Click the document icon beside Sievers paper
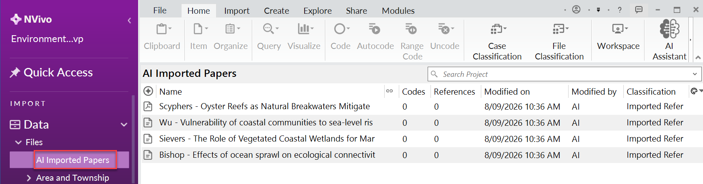Image resolution: width=703 pixels, height=184 pixels. coord(148,139)
